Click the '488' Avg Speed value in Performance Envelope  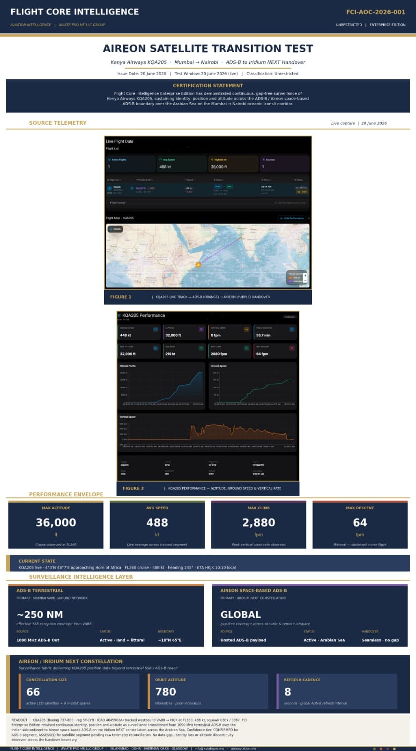(x=157, y=522)
